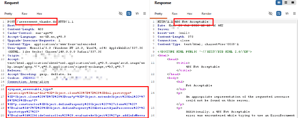Switch to the Response Hex tab
The height and width of the screenshot is (118, 298).
[190, 14]
